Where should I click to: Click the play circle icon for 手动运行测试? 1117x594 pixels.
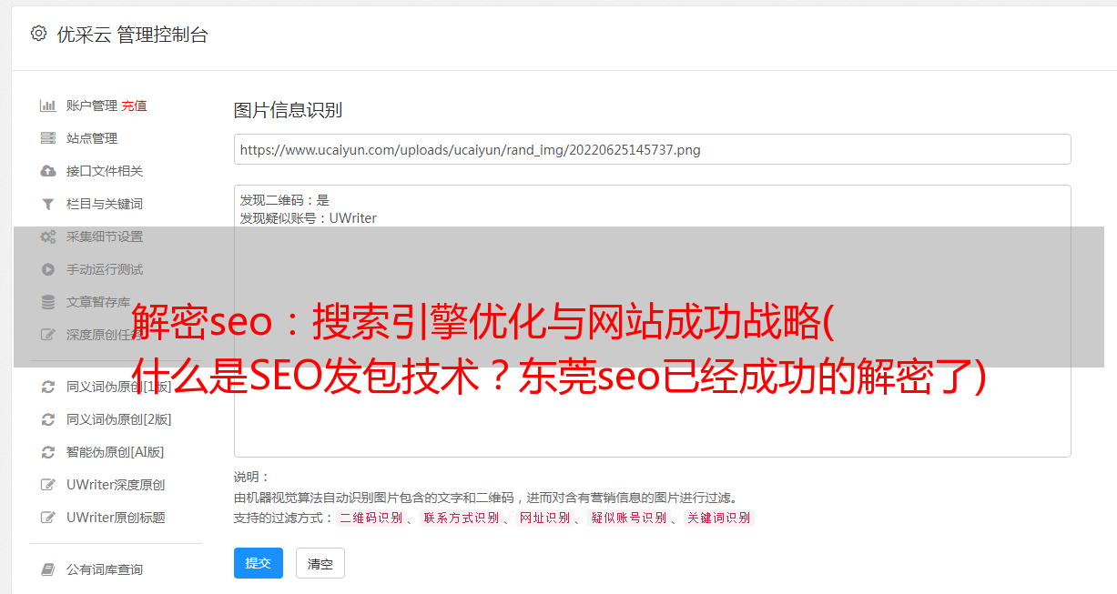coord(48,269)
